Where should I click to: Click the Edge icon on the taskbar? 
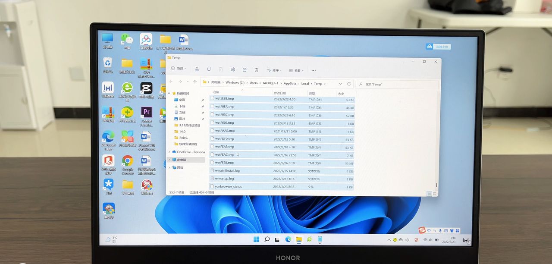(288, 239)
